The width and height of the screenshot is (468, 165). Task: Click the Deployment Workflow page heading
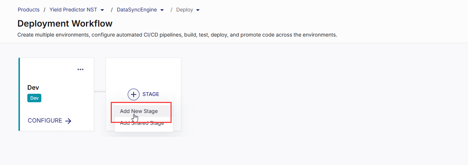coord(65,24)
